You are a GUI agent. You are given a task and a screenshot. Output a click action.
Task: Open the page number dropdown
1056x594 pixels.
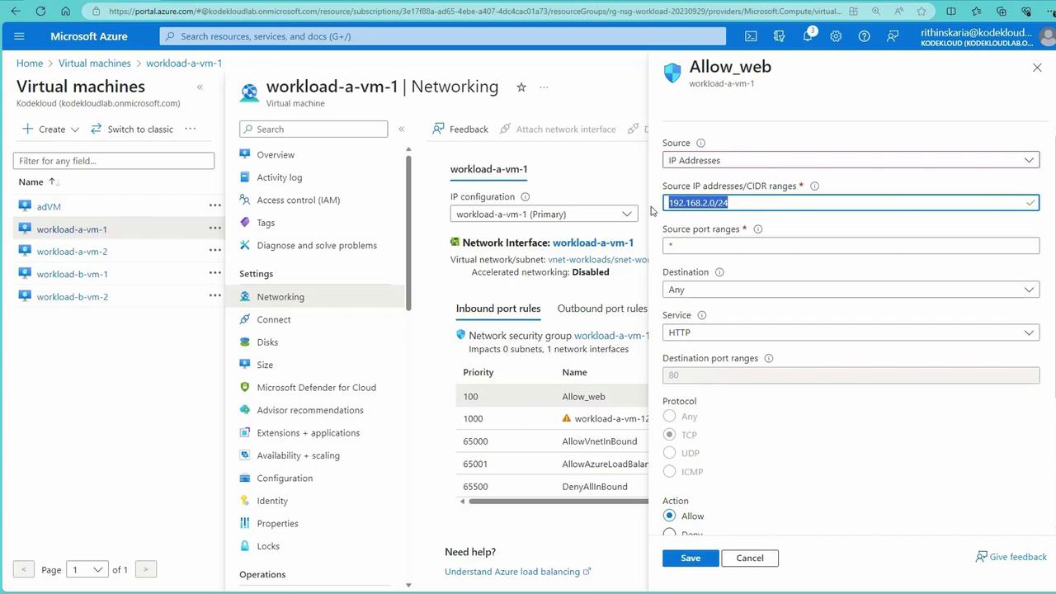pos(87,569)
